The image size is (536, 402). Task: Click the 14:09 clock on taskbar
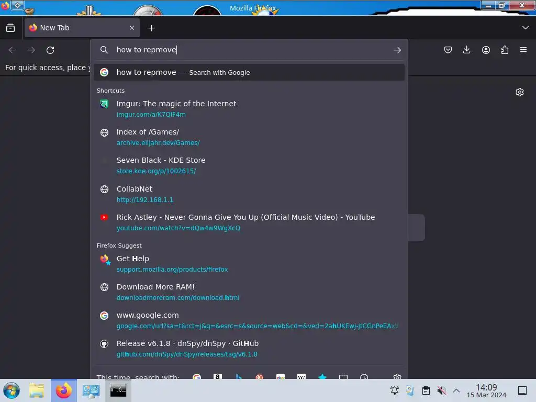pos(486,390)
